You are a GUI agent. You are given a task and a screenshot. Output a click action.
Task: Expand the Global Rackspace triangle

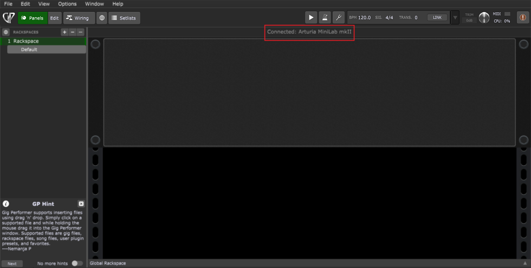click(x=525, y=263)
